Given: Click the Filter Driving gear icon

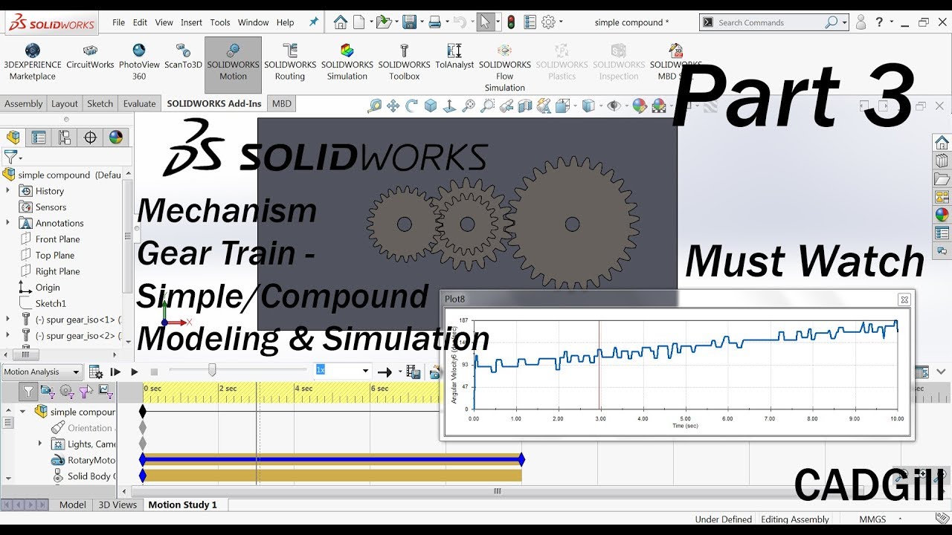Looking at the screenshot, I should 67,391.
